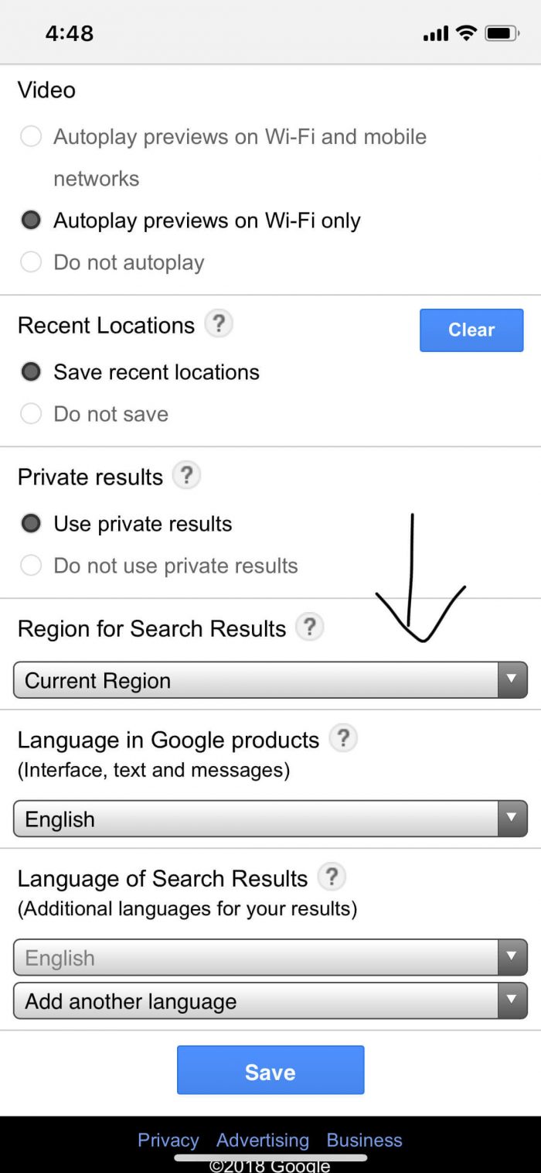Open the English interface language dropdown
541x1173 pixels.
270,819
